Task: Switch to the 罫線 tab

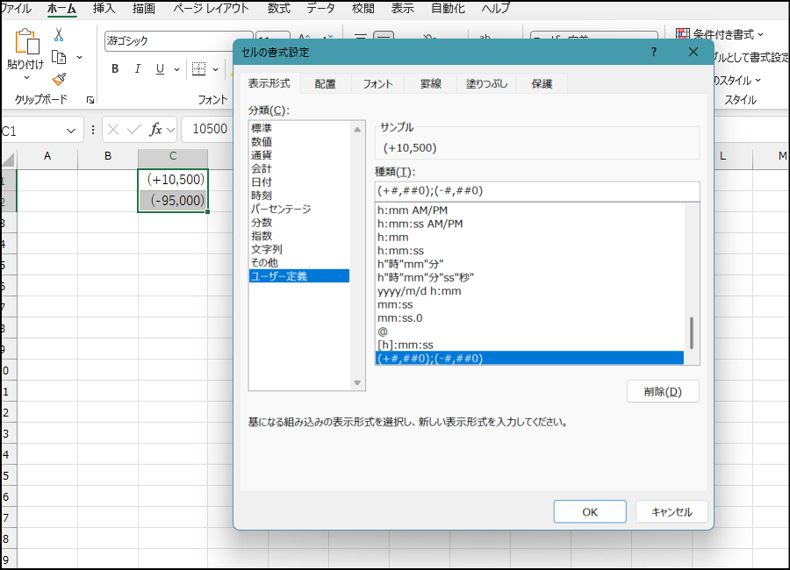Action: tap(431, 83)
